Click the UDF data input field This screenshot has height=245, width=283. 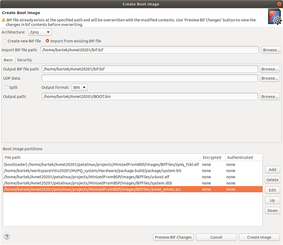tap(150, 78)
